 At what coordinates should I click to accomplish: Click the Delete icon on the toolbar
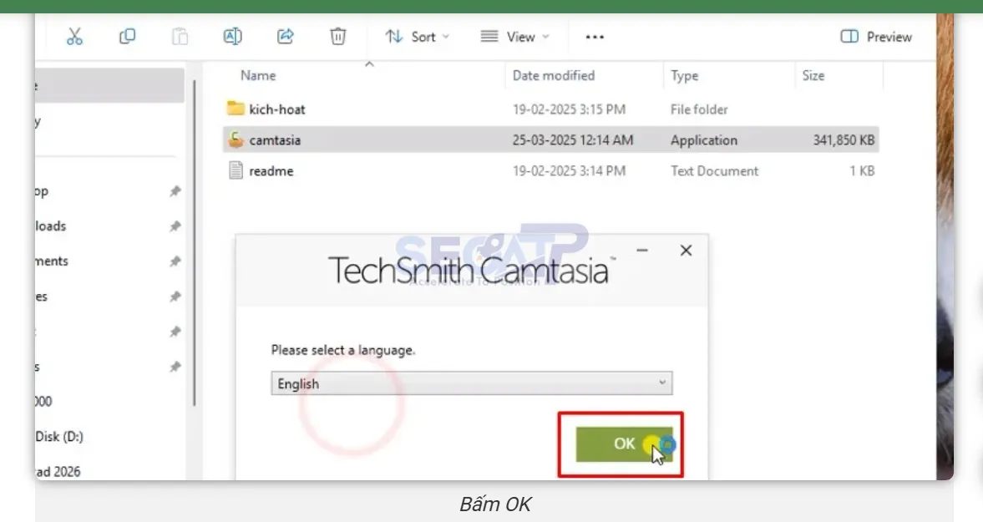click(337, 36)
